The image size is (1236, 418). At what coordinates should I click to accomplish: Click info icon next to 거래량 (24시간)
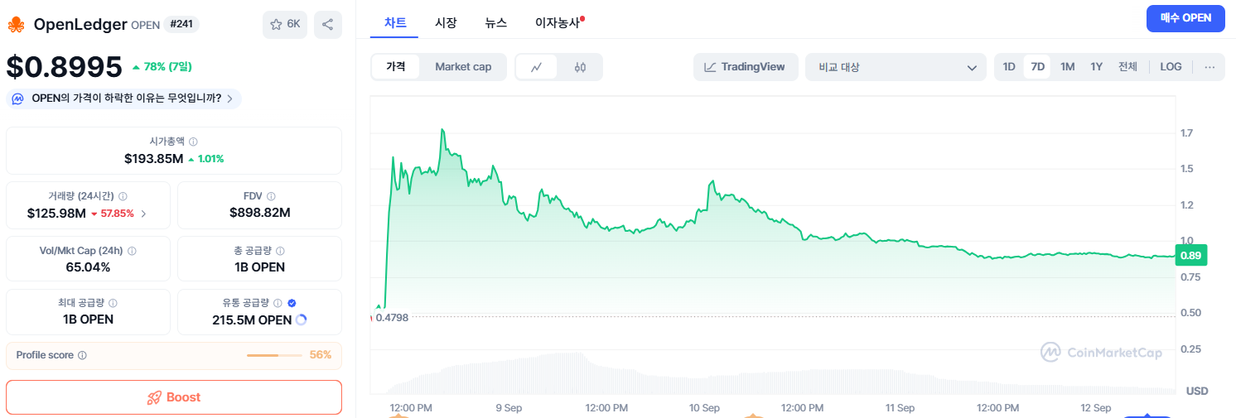click(x=123, y=197)
